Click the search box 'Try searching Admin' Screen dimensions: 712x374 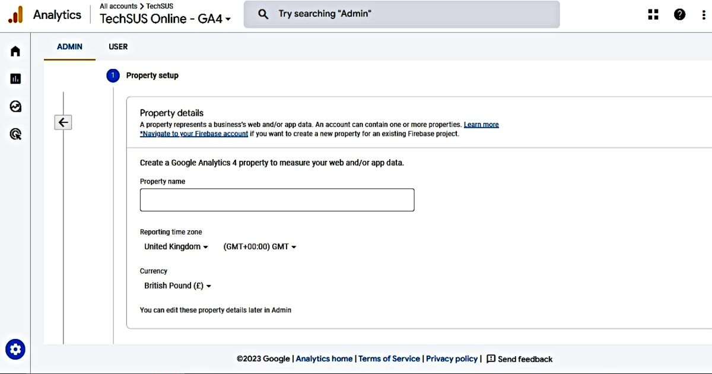click(x=402, y=14)
